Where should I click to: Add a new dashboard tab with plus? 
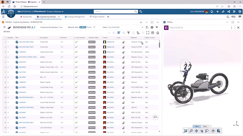(108, 17)
